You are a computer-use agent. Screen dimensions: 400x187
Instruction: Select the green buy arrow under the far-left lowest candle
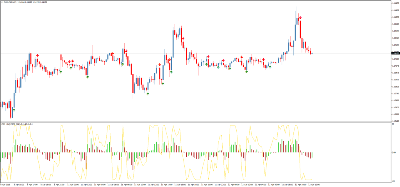(14, 110)
